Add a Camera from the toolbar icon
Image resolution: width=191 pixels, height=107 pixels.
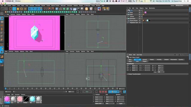(78, 9)
